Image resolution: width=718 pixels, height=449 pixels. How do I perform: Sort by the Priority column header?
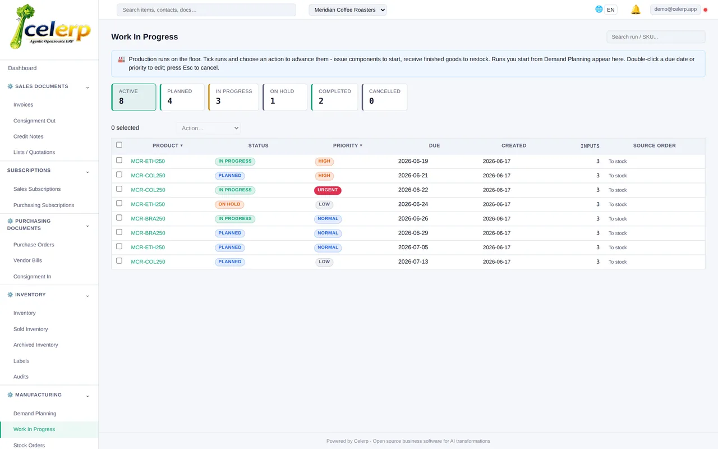tap(348, 145)
